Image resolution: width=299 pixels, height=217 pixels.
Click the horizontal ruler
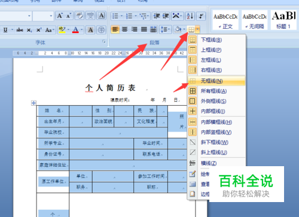[100, 53]
